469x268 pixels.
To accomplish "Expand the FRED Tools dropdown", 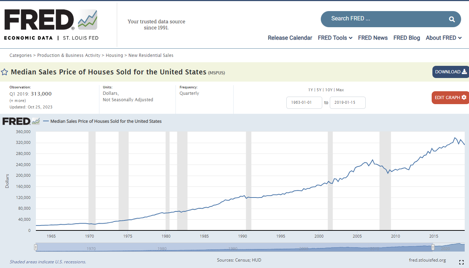I will point(335,38).
